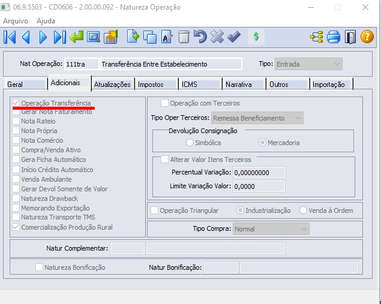Select the Narrativa tab
381x304 pixels.
(x=244, y=85)
